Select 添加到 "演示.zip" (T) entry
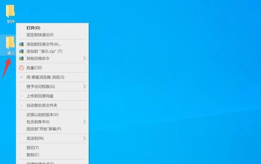 coord(52,51)
